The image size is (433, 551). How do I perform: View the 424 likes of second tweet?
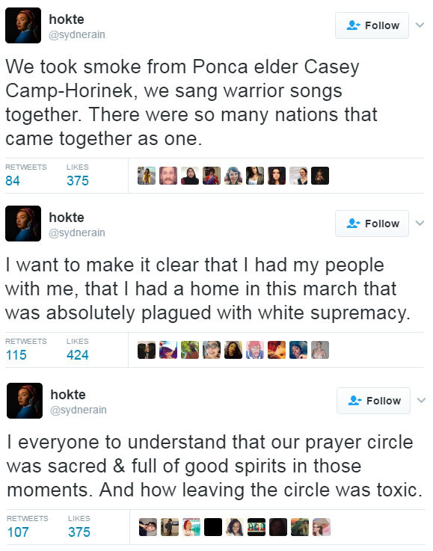click(x=78, y=355)
